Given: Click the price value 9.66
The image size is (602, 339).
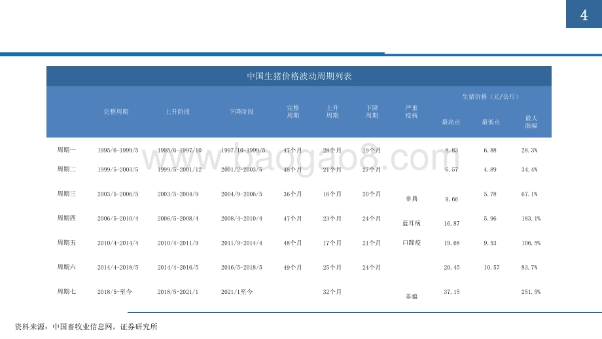Looking at the screenshot, I should [x=451, y=199].
